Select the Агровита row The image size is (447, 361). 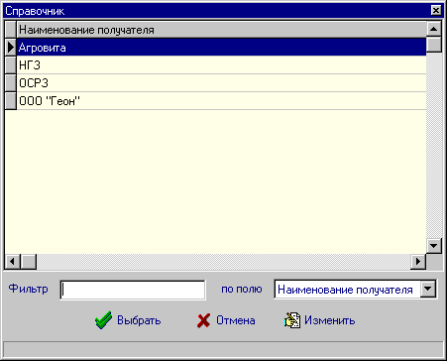221,48
